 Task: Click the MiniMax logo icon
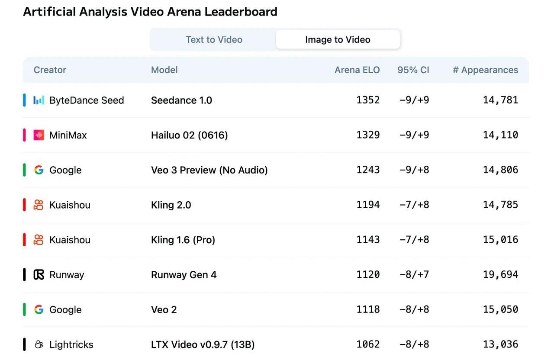point(39,135)
